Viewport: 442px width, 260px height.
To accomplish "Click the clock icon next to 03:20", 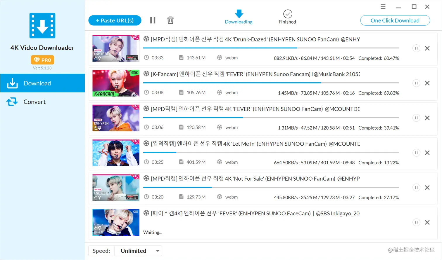I will (146, 197).
